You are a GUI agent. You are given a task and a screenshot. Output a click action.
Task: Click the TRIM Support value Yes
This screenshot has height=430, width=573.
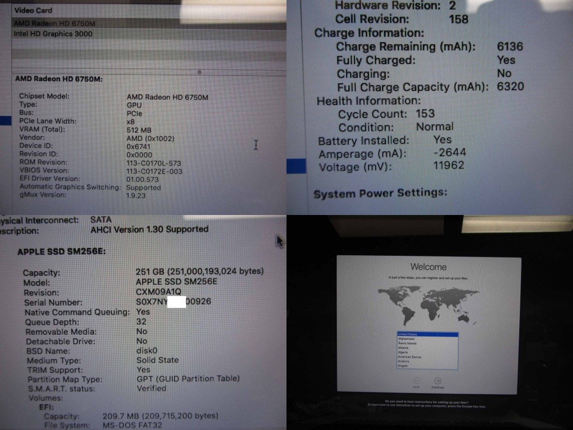(x=143, y=370)
